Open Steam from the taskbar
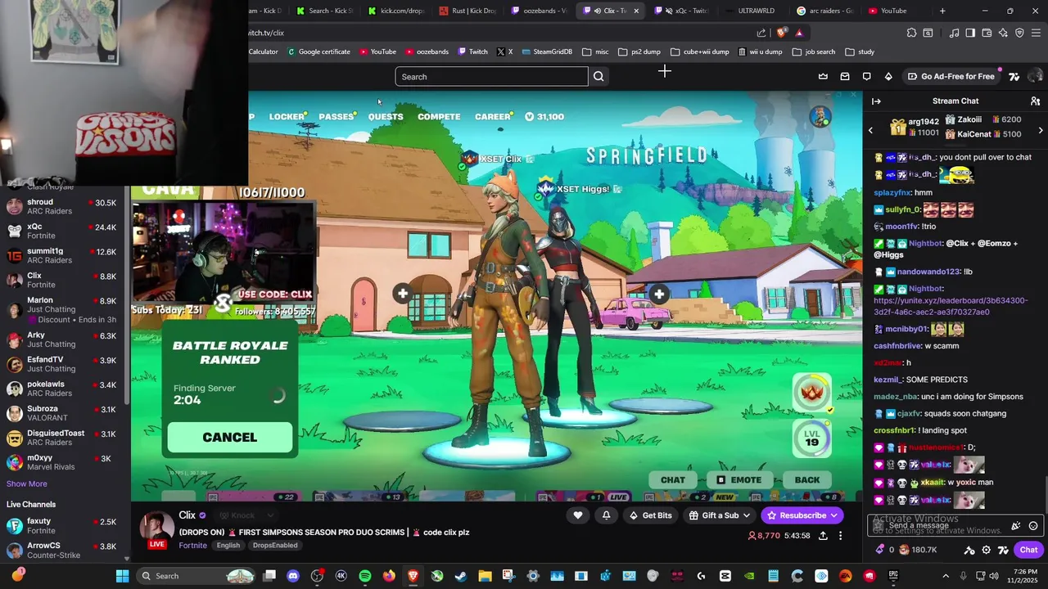The image size is (1048, 589). coord(461,576)
